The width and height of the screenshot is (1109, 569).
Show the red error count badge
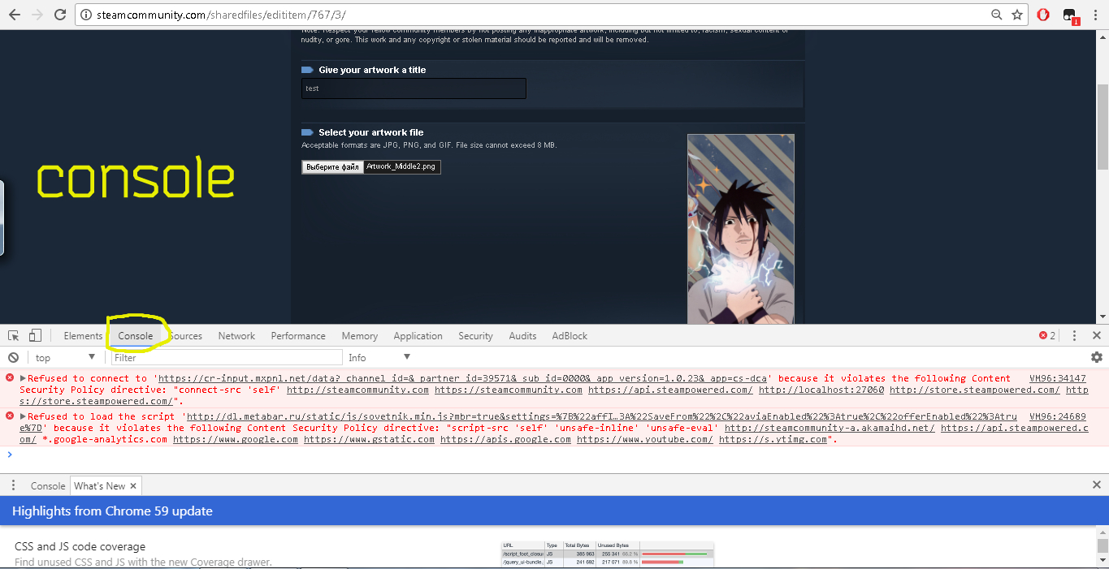point(1047,335)
